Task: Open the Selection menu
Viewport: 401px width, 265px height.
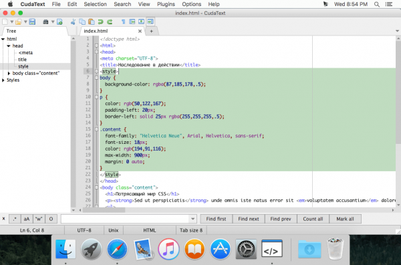Action: [x=96, y=4]
